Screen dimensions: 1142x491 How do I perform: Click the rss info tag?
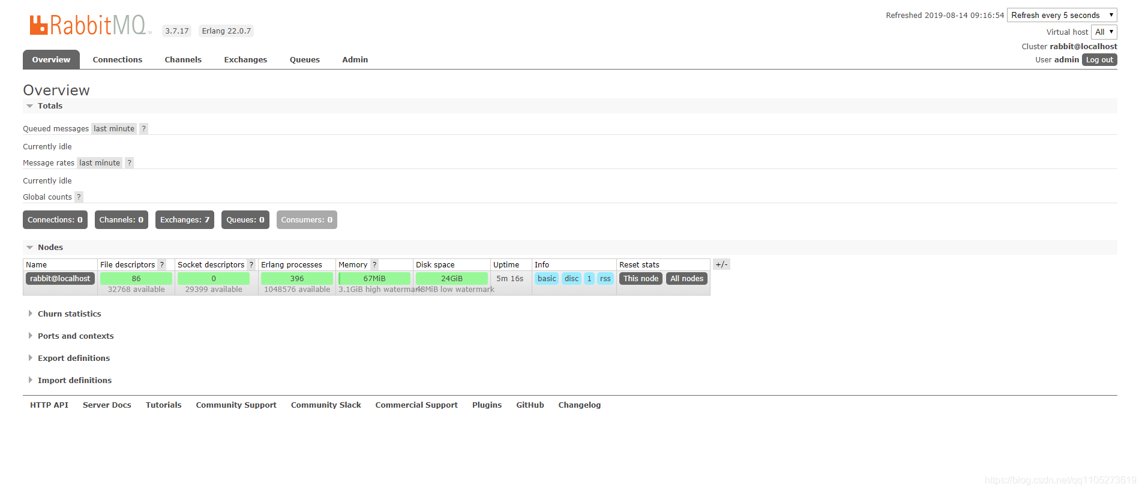(x=606, y=278)
